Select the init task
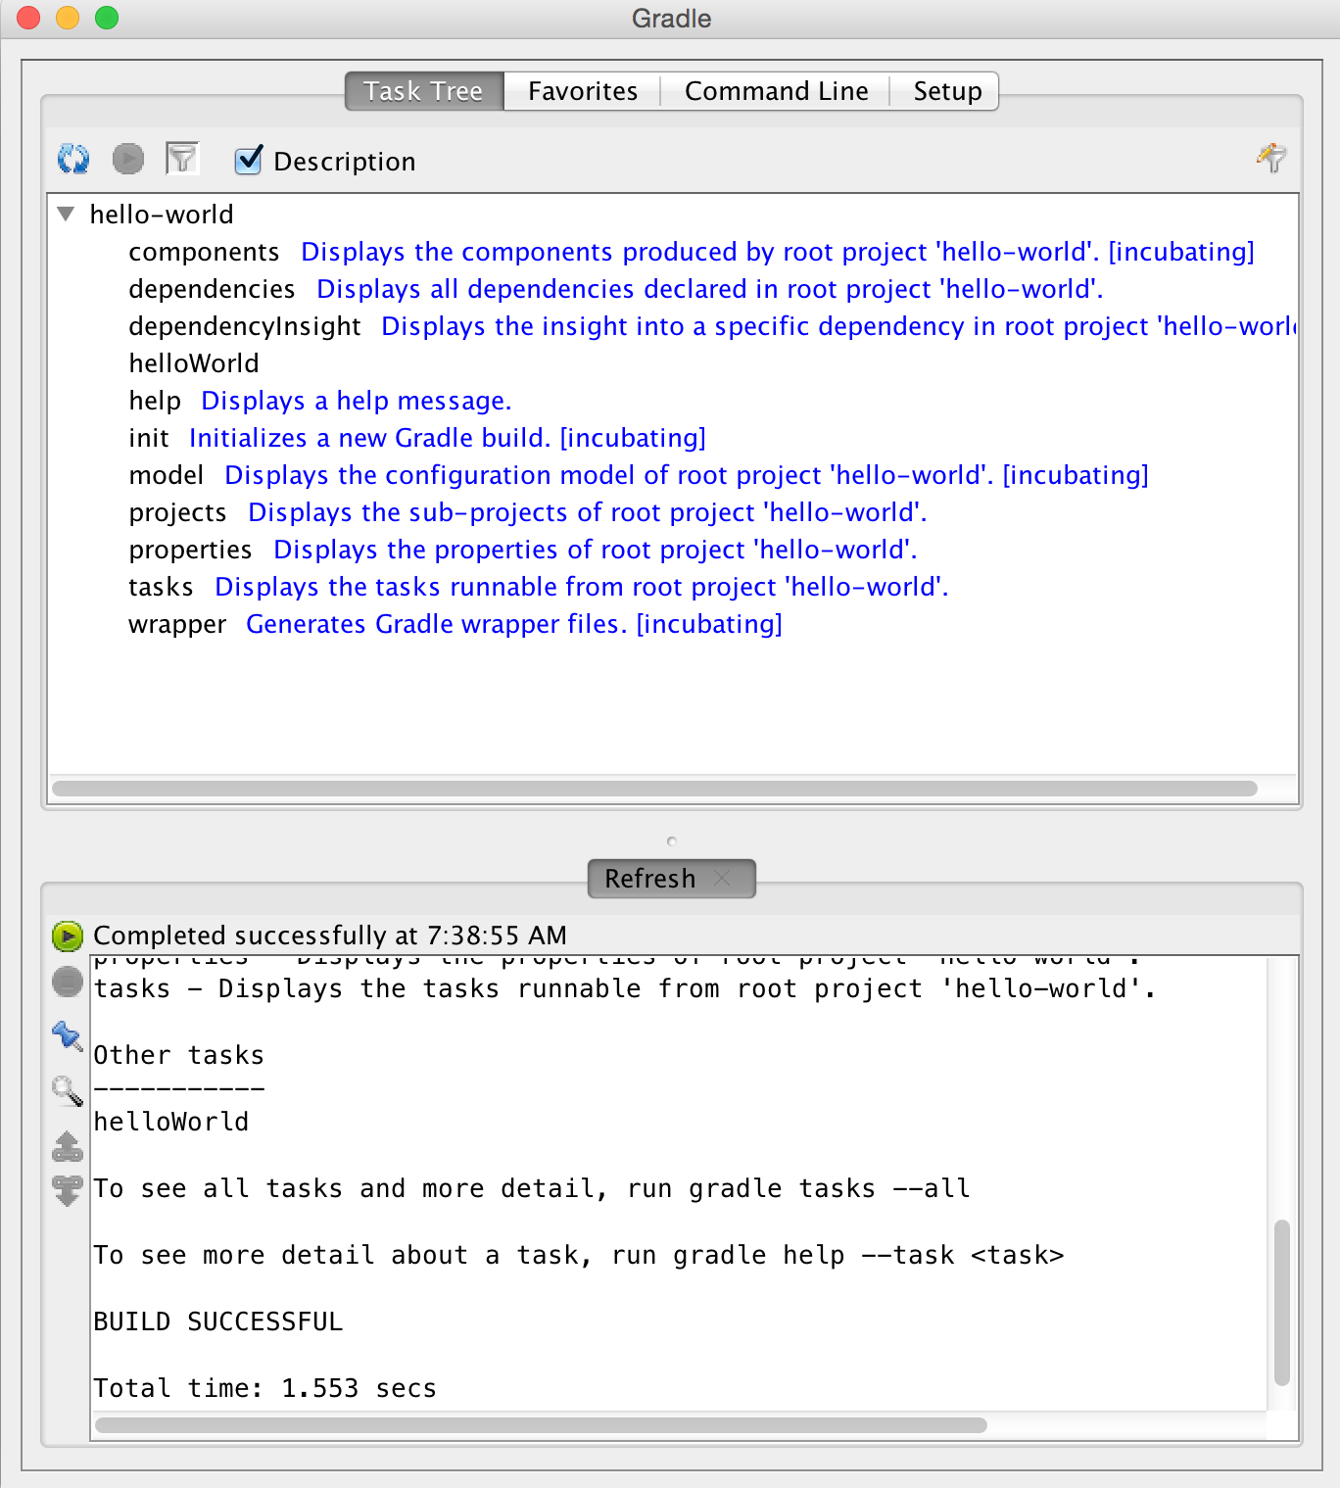Viewport: 1340px width, 1488px height. 149,438
